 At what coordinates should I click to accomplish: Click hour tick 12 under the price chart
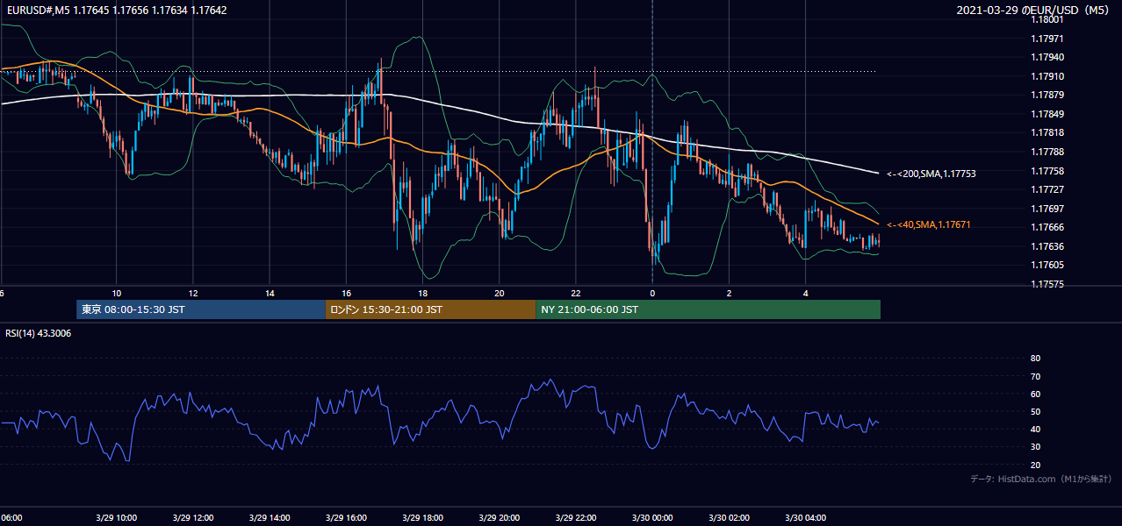pyautogui.click(x=192, y=293)
